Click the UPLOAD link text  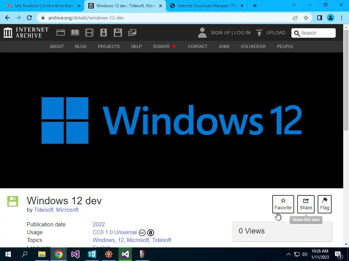(x=276, y=33)
